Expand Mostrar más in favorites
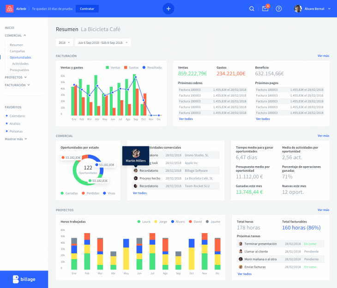 [x=16, y=139]
